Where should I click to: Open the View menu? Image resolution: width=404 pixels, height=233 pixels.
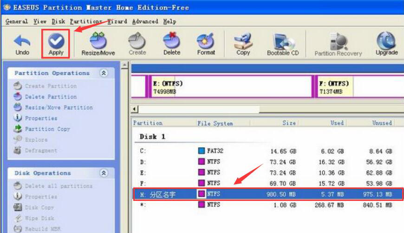[x=40, y=21]
